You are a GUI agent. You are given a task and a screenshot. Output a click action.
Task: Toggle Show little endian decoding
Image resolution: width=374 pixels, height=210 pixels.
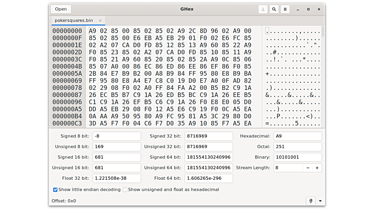coord(55,190)
